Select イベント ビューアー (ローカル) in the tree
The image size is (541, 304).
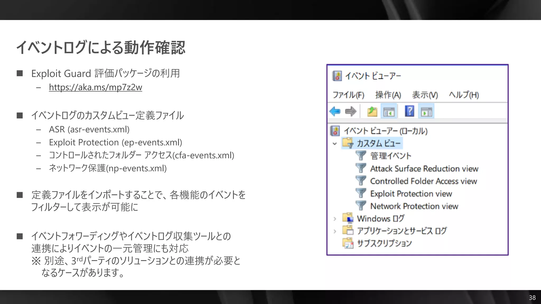pos(386,131)
